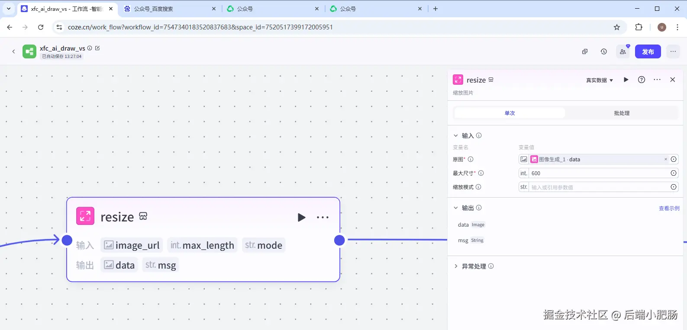The height and width of the screenshot is (330, 687).
Task: Click the 缩放模式 string input field
Action: pos(599,187)
